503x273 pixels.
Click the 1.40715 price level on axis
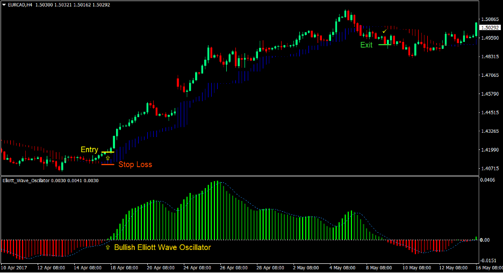490,168
